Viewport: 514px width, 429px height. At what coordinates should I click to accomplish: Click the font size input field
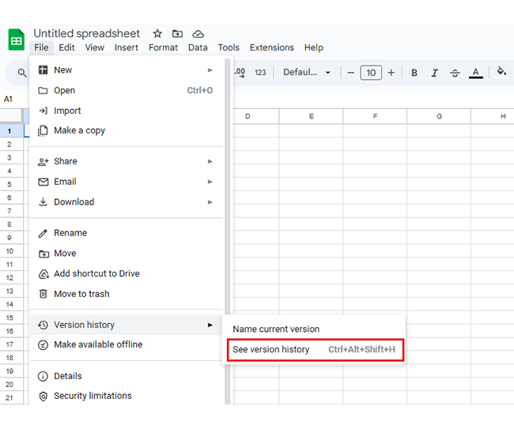coord(371,73)
